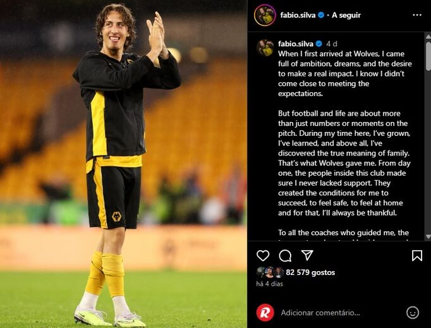Image resolution: width=431 pixels, height=328 pixels.
Task: Open the emoji picker smiley icon
Action: pyautogui.click(x=413, y=313)
